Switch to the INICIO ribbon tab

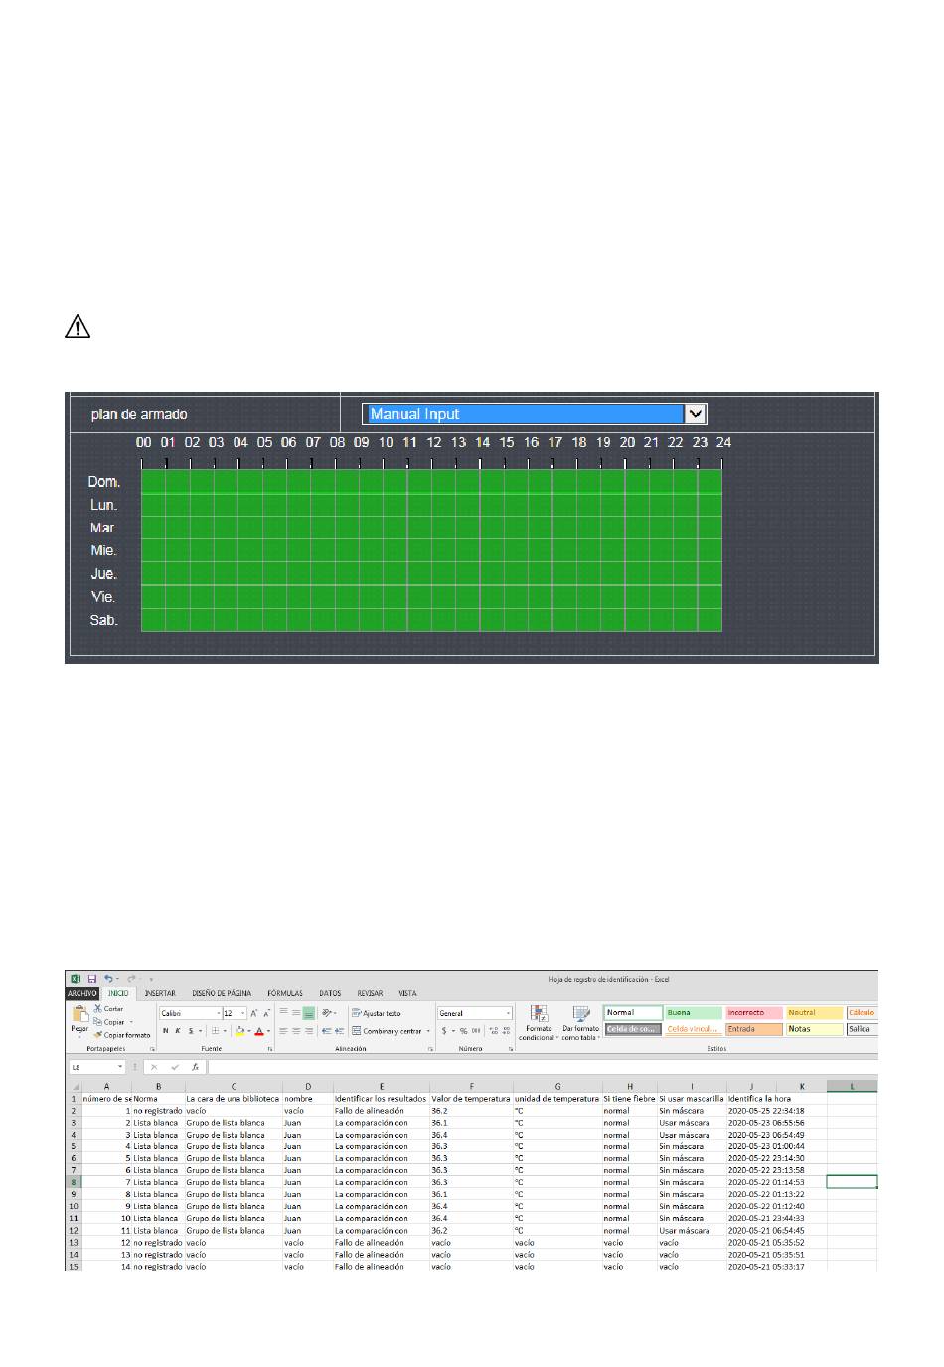pos(118,993)
